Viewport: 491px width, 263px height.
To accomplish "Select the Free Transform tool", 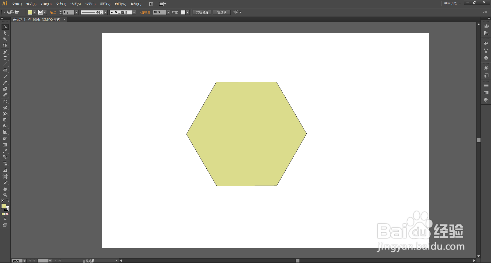I will (5, 120).
